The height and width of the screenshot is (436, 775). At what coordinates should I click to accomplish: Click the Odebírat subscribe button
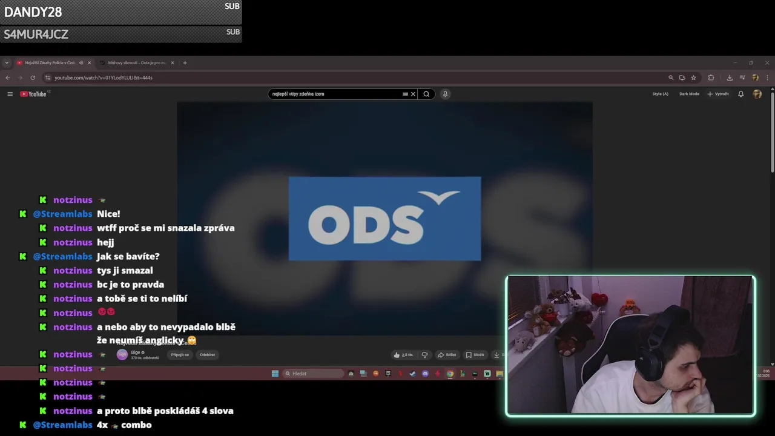click(x=207, y=355)
